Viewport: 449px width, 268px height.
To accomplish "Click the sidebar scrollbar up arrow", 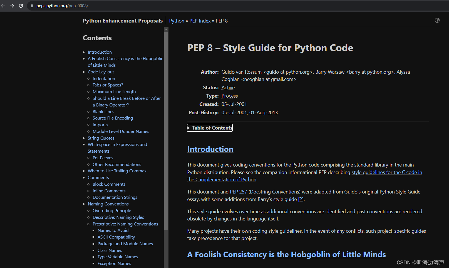I will click(166, 29).
